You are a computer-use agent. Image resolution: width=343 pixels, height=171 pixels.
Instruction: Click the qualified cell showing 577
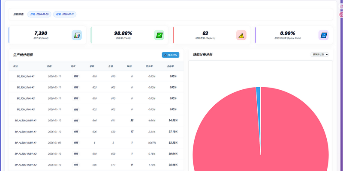tap(113, 165)
